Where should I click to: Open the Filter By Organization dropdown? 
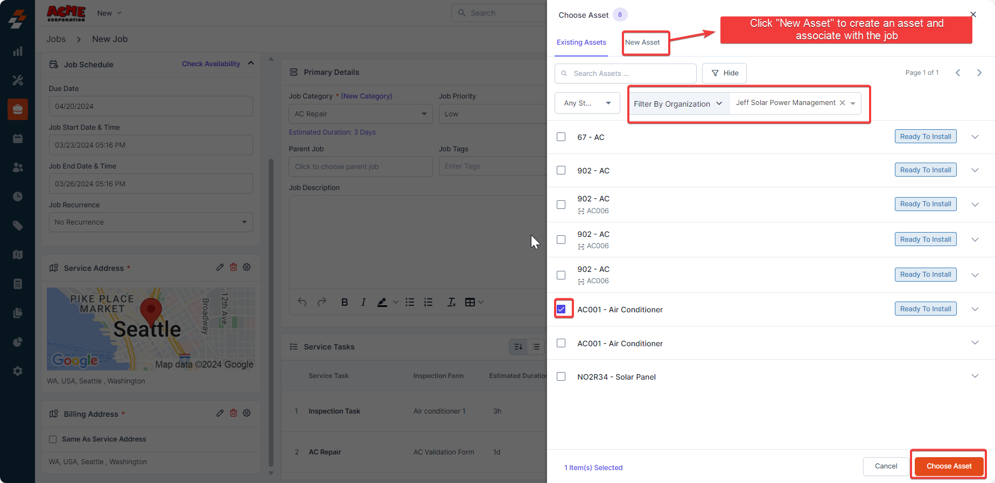coord(678,103)
